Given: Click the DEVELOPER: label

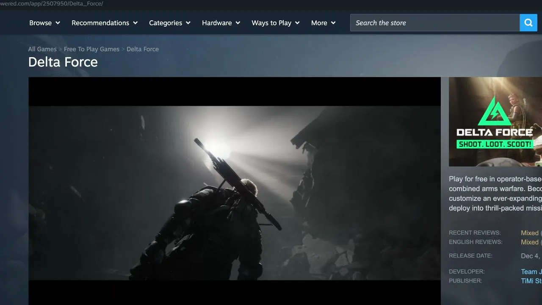Looking at the screenshot, I should pyautogui.click(x=467, y=271).
